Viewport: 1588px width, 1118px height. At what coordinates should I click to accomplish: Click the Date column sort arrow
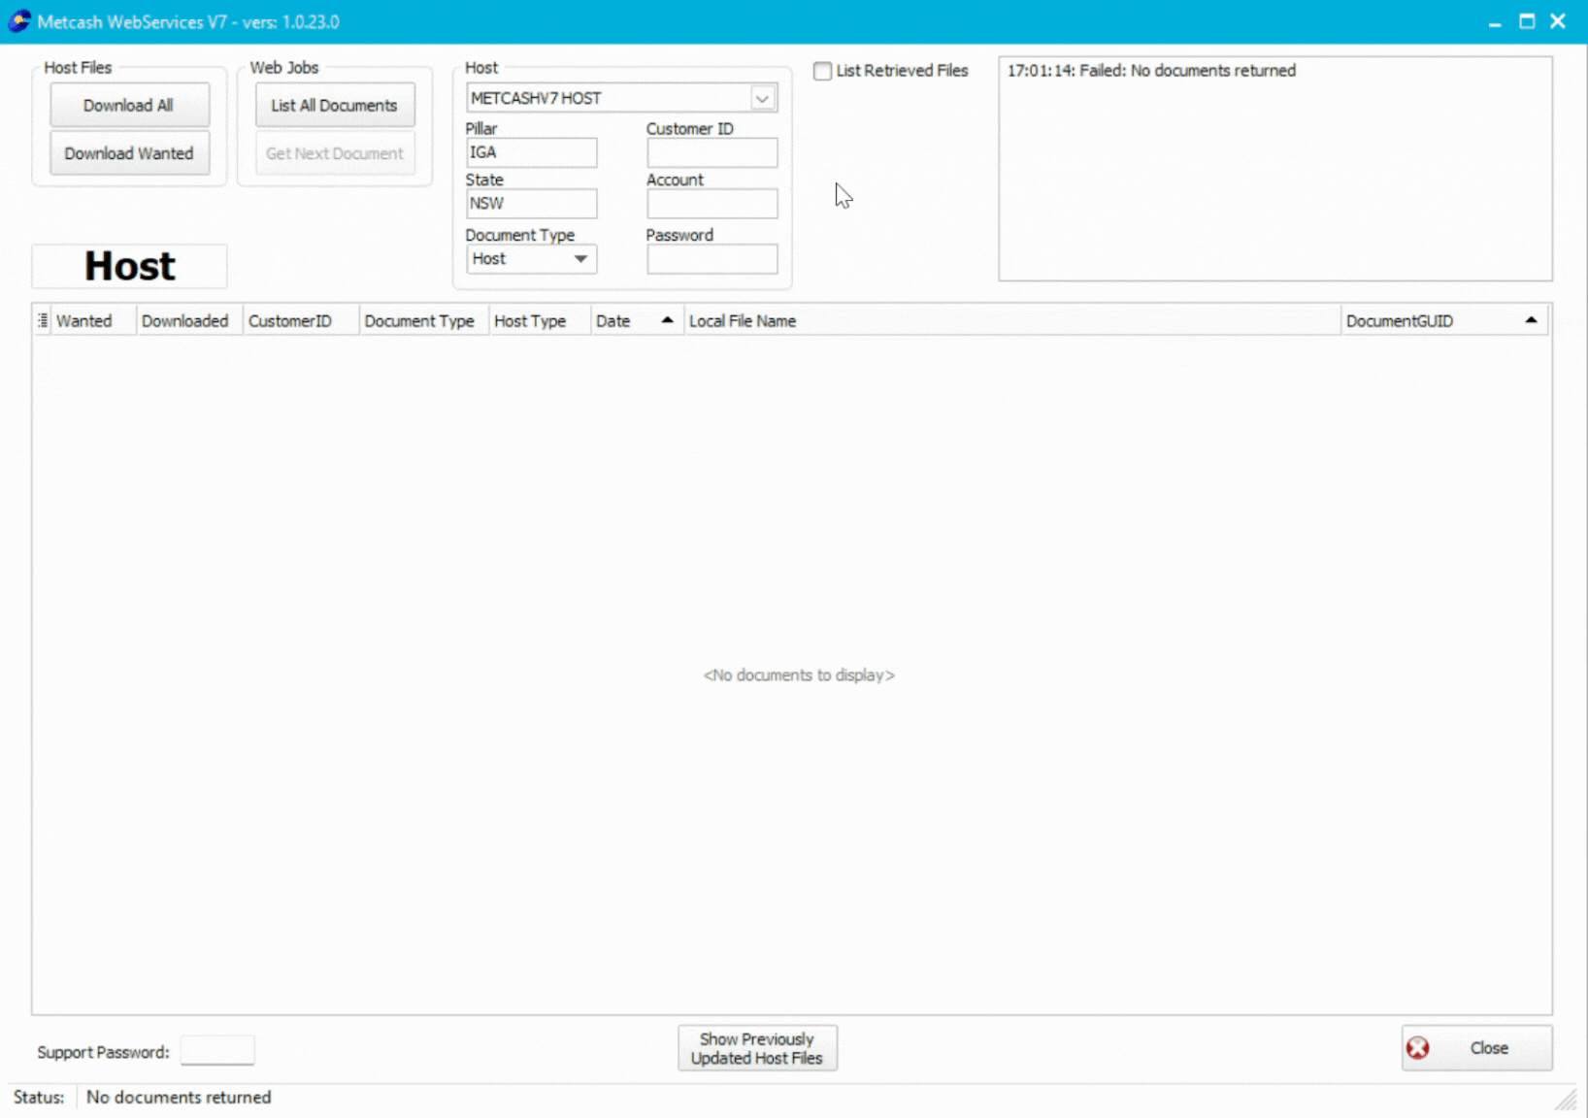pyautogui.click(x=667, y=320)
